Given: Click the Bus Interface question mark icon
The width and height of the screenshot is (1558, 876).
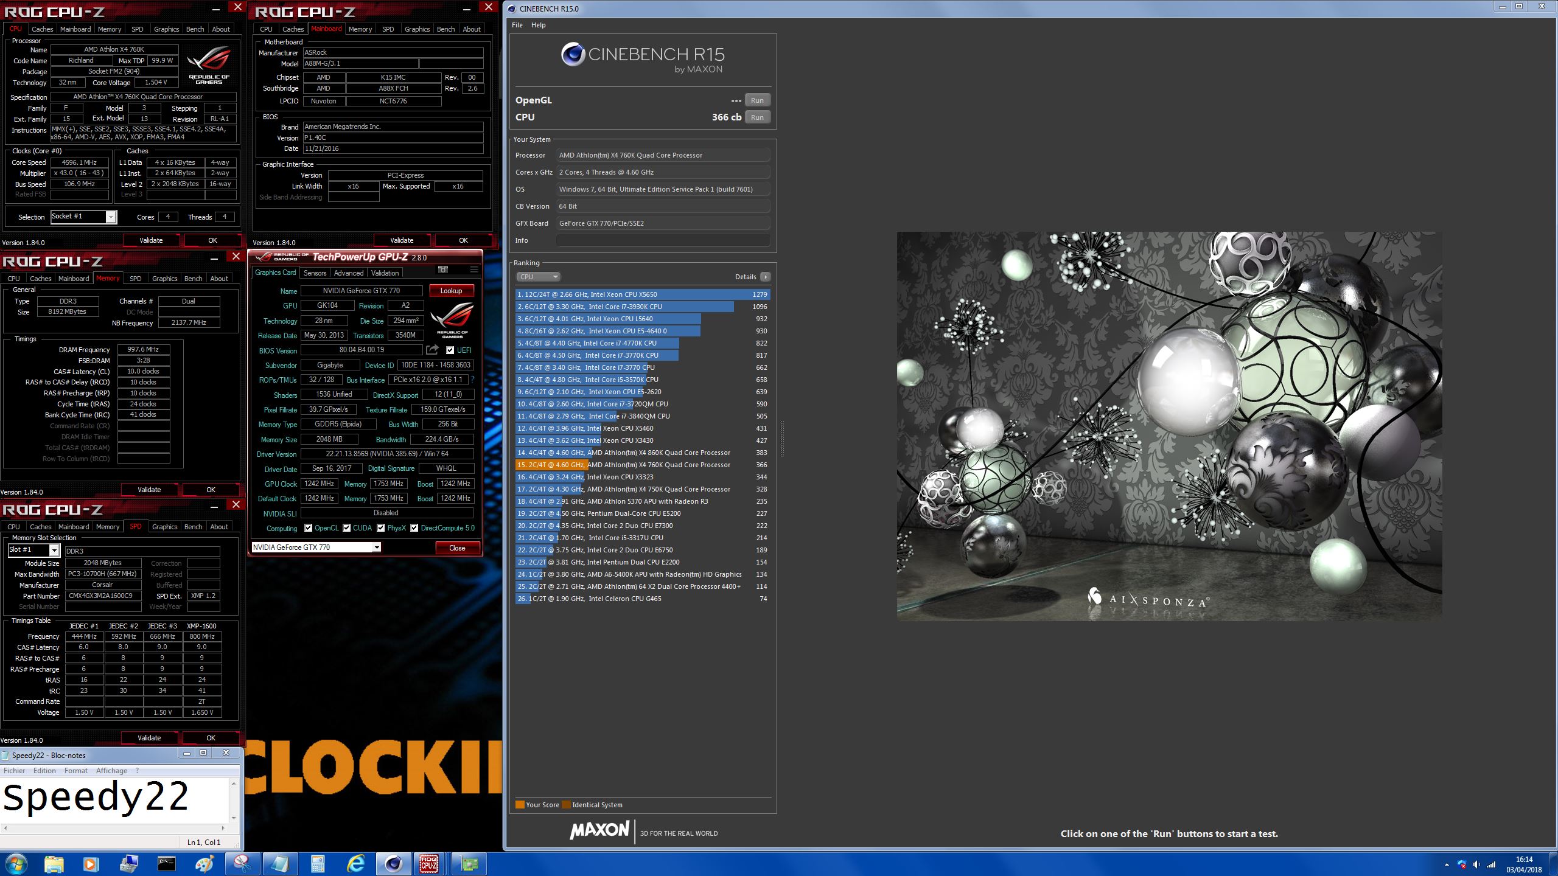Looking at the screenshot, I should click(473, 380).
